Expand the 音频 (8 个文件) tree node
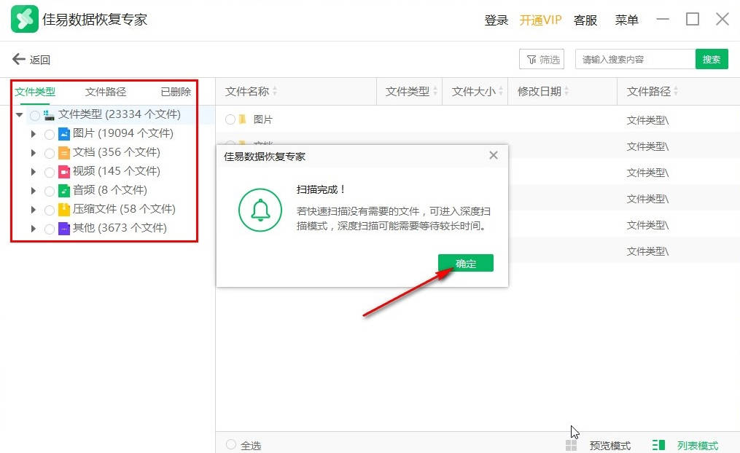Screen dimensions: 740x453 point(33,190)
